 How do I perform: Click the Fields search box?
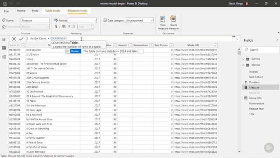tap(261, 50)
